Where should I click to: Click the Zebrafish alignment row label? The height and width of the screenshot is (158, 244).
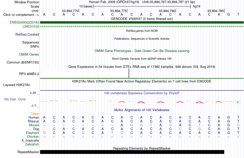(32, 144)
